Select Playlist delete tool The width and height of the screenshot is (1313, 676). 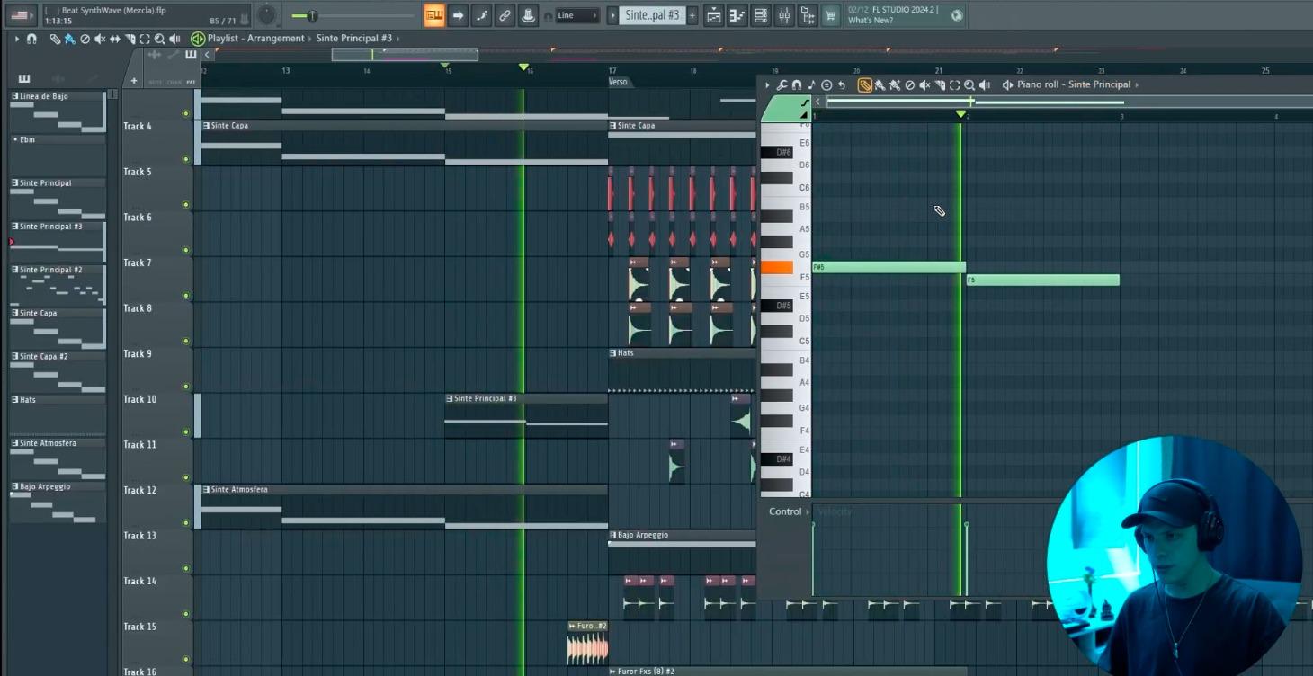point(85,39)
